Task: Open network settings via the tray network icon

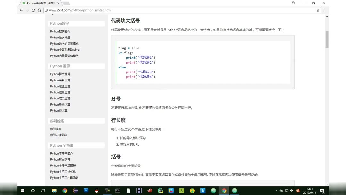Action: [x=286, y=191]
